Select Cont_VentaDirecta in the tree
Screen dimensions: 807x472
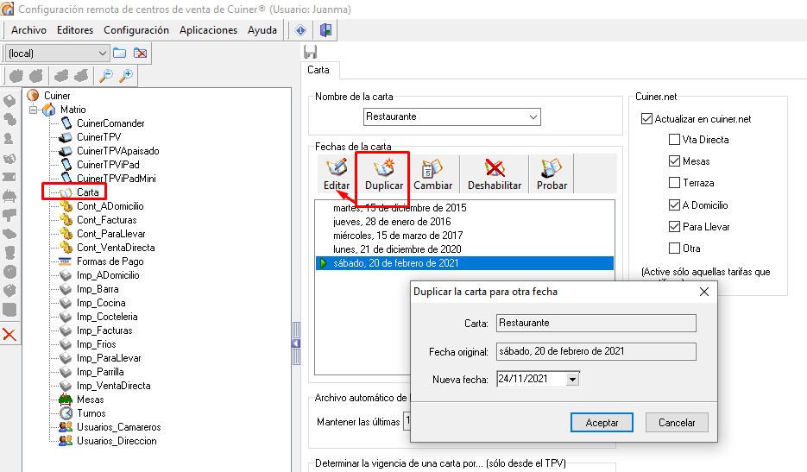click(x=116, y=248)
